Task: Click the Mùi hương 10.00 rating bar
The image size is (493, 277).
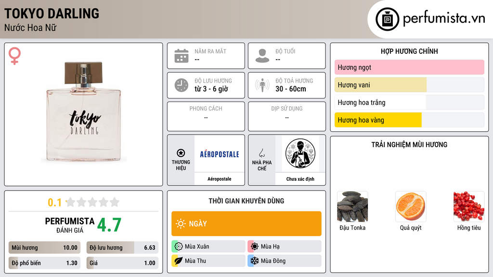Action: click(x=44, y=248)
